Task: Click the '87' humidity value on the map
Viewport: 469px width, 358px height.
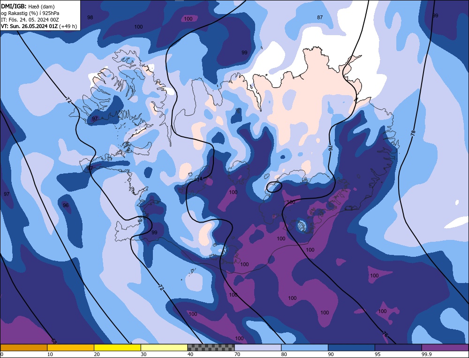Action: (x=320, y=17)
